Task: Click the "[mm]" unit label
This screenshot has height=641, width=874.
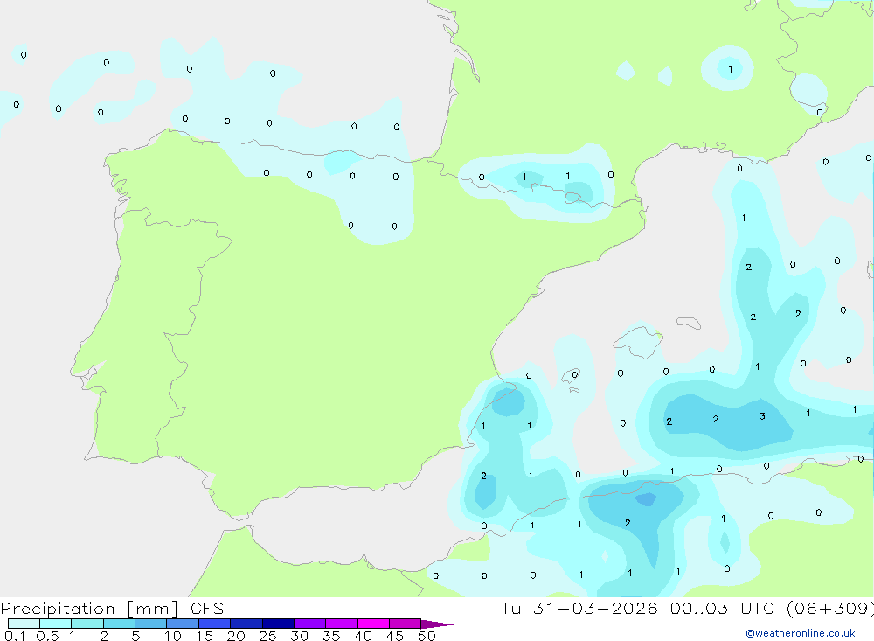Action: click(x=153, y=609)
